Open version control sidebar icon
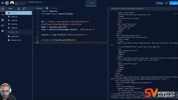The width and height of the screenshot is (178, 100). (x=3, y=14)
